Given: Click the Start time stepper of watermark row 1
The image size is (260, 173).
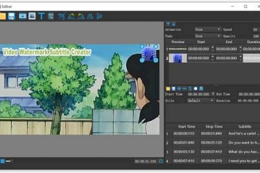Looking at the screenshot, I should point(212,49).
